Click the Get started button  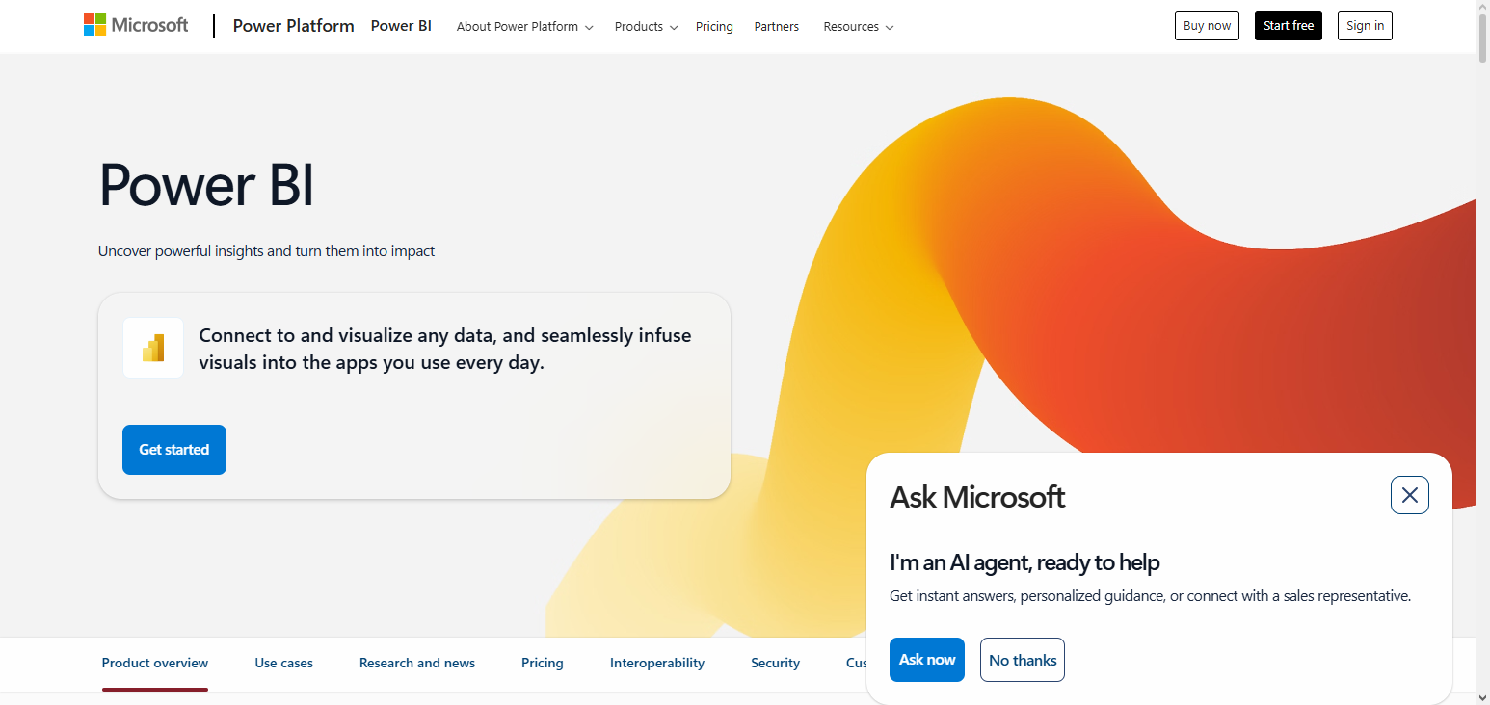(x=173, y=449)
